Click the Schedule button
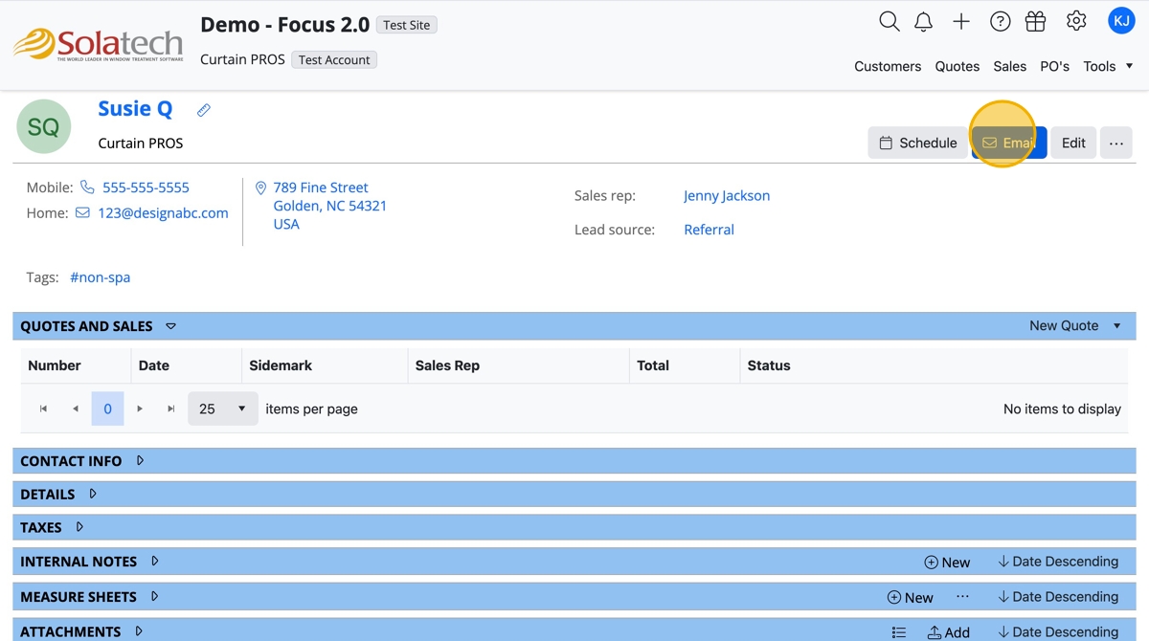 (917, 143)
